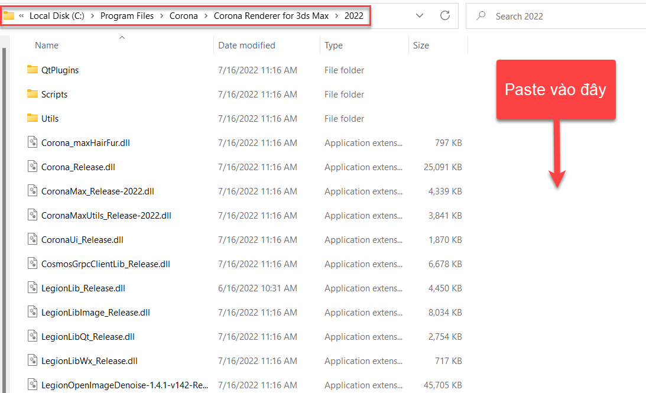Click inside the Search 2022 field

point(561,16)
